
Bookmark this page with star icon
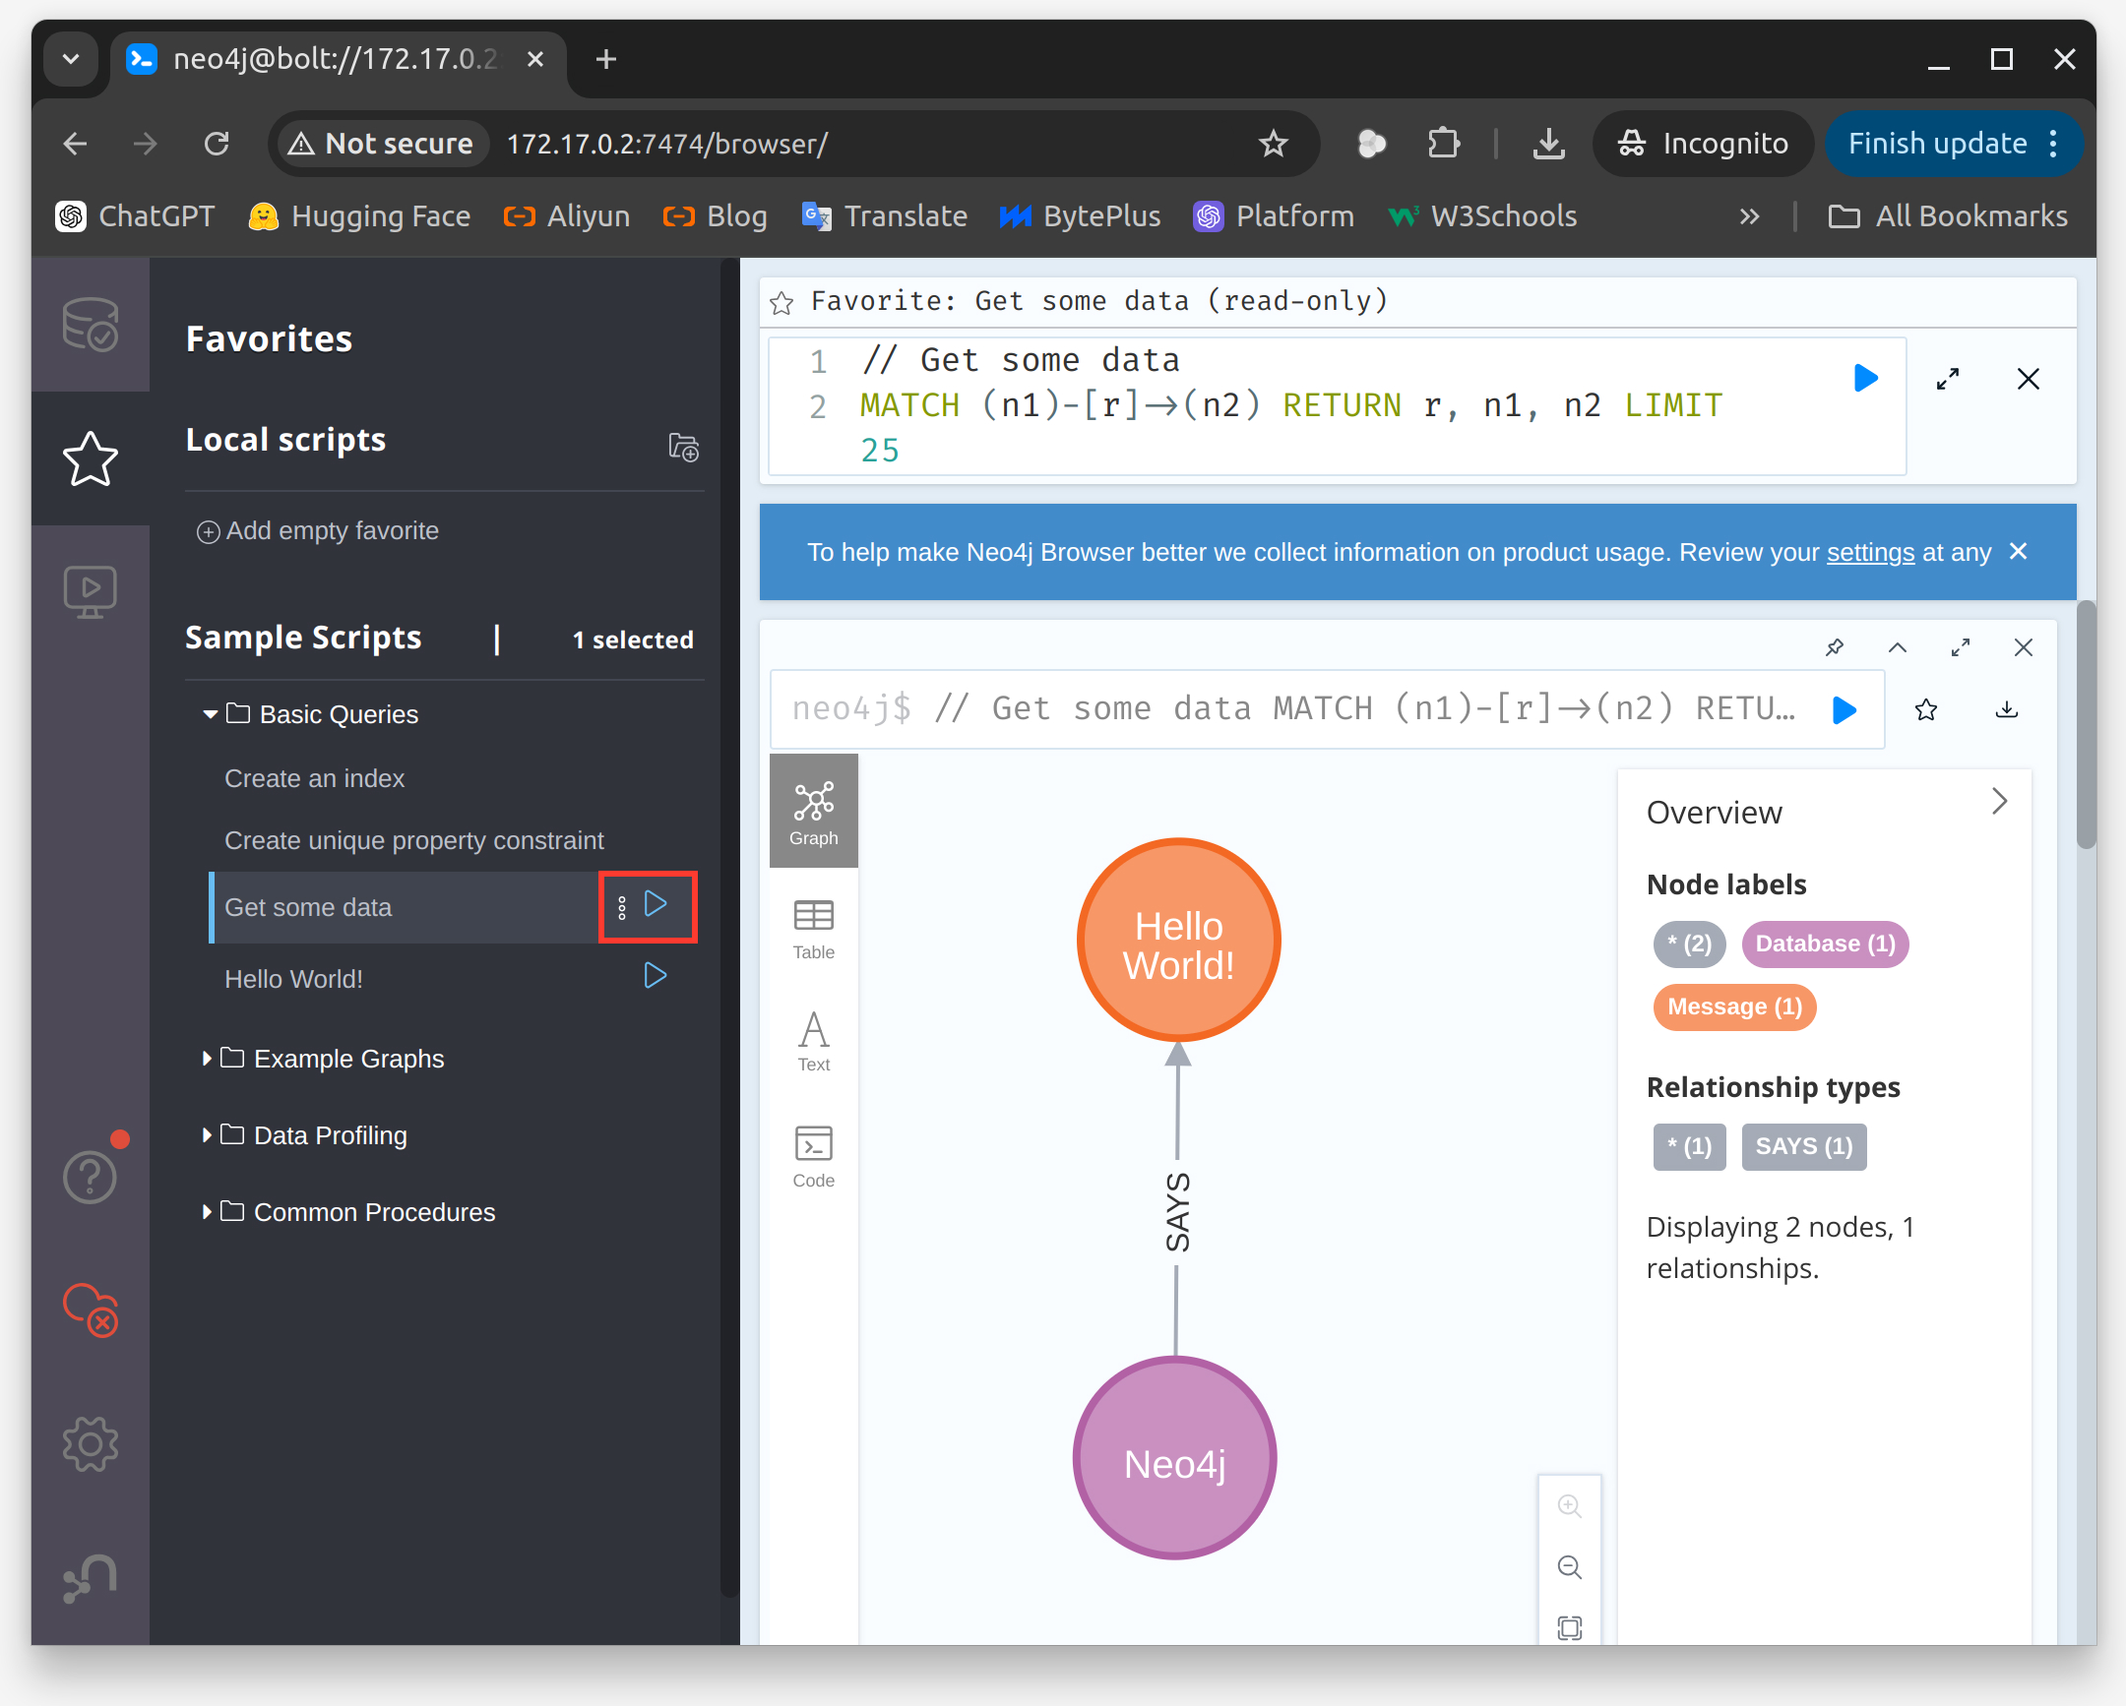1273,144
